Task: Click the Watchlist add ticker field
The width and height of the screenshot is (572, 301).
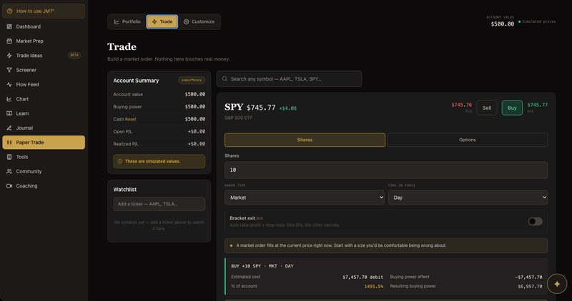Action: [x=159, y=204]
